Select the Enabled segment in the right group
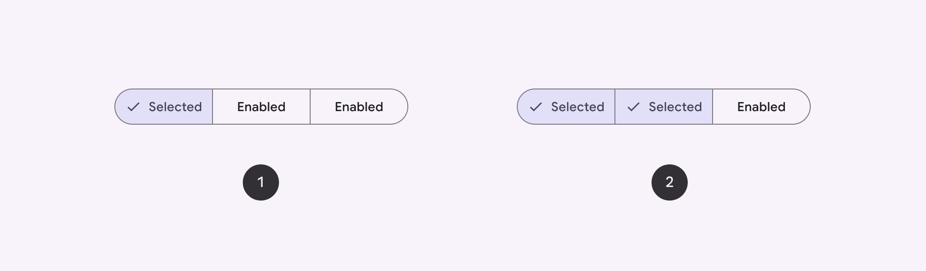 tap(761, 107)
